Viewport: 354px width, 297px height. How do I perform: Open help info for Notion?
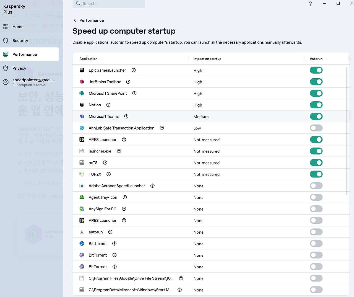click(x=108, y=105)
